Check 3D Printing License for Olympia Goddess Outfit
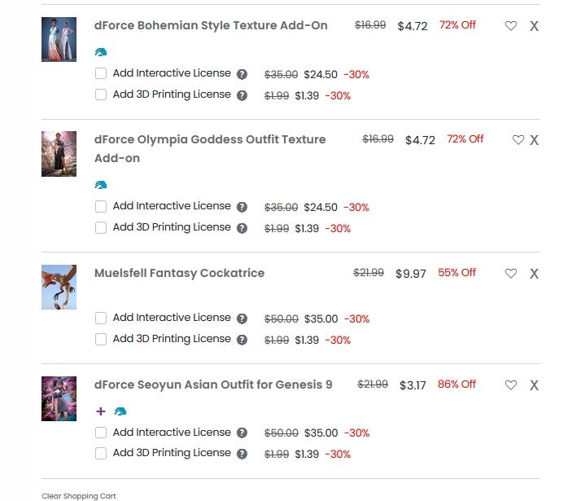This screenshot has height=501, width=568. 101,228
